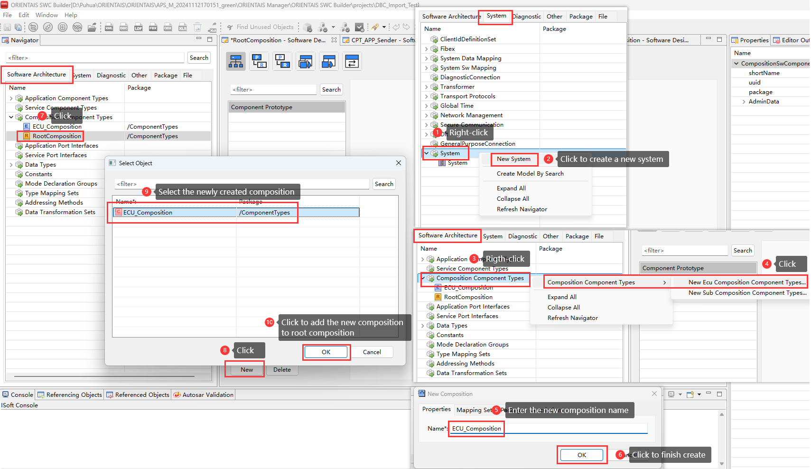811x469 pixels.
Task: Click the XLS import toolbar icon
Action: tap(182, 28)
